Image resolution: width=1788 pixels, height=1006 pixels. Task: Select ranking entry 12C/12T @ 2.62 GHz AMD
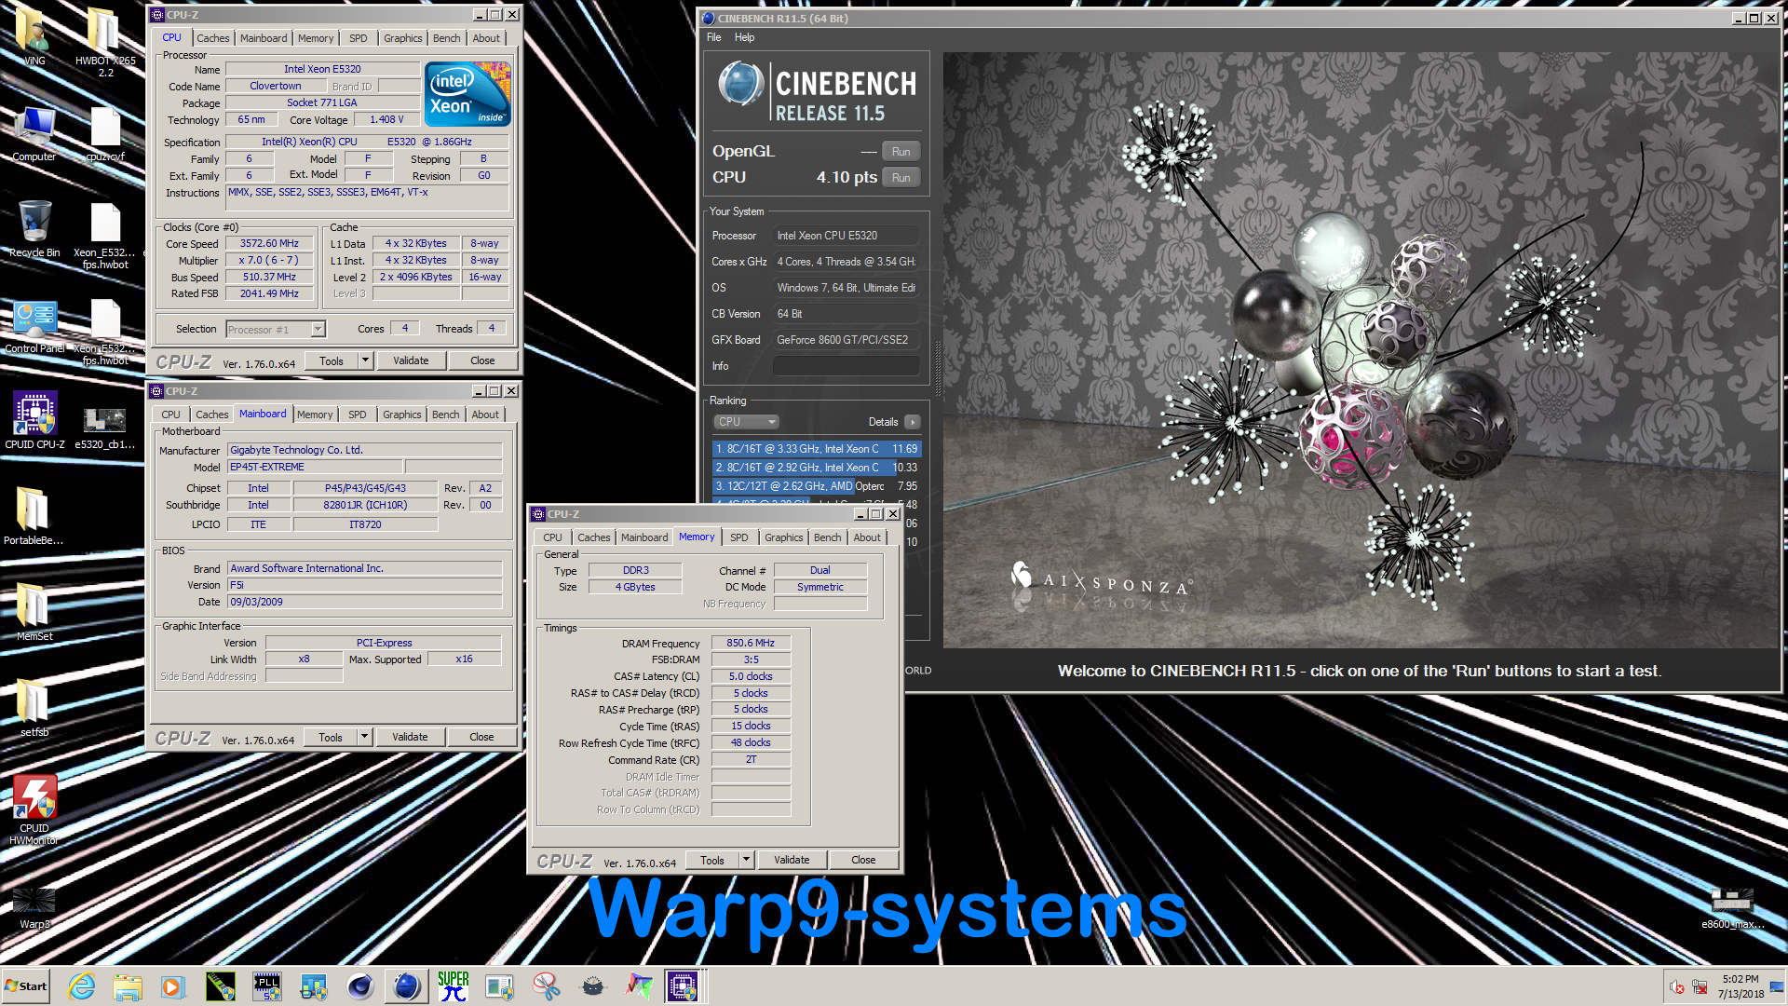point(817,486)
